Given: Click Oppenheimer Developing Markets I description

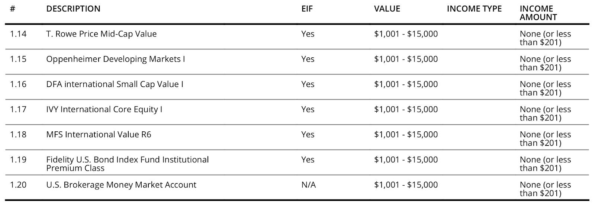Looking at the screenshot, I should pyautogui.click(x=115, y=59).
